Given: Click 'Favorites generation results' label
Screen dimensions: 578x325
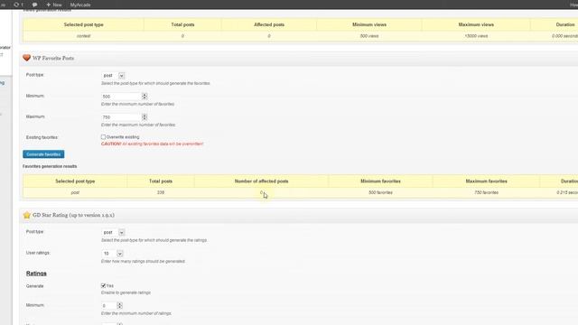Looking at the screenshot, I should coord(50,166).
